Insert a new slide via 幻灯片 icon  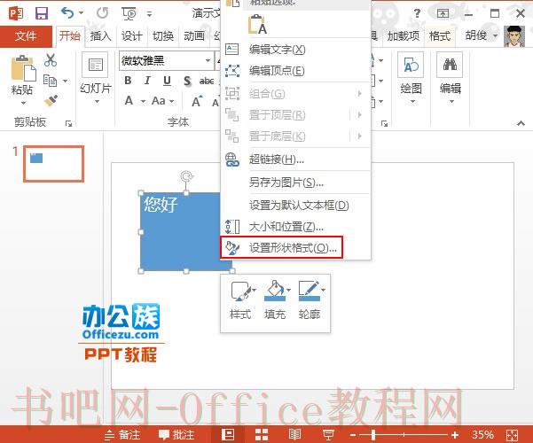point(95,65)
